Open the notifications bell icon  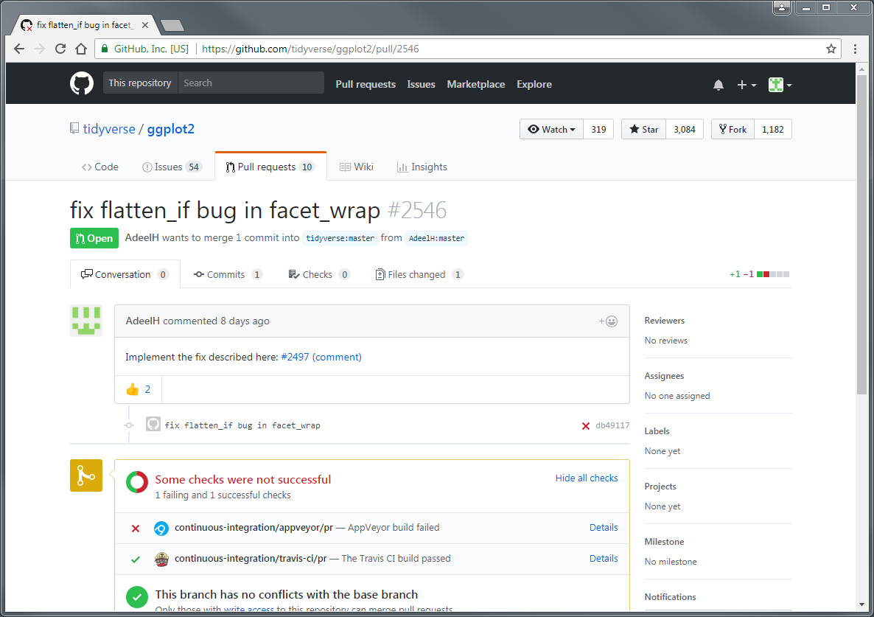(719, 85)
